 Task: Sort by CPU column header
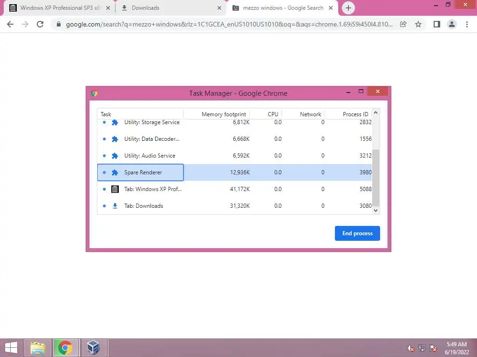[266, 114]
